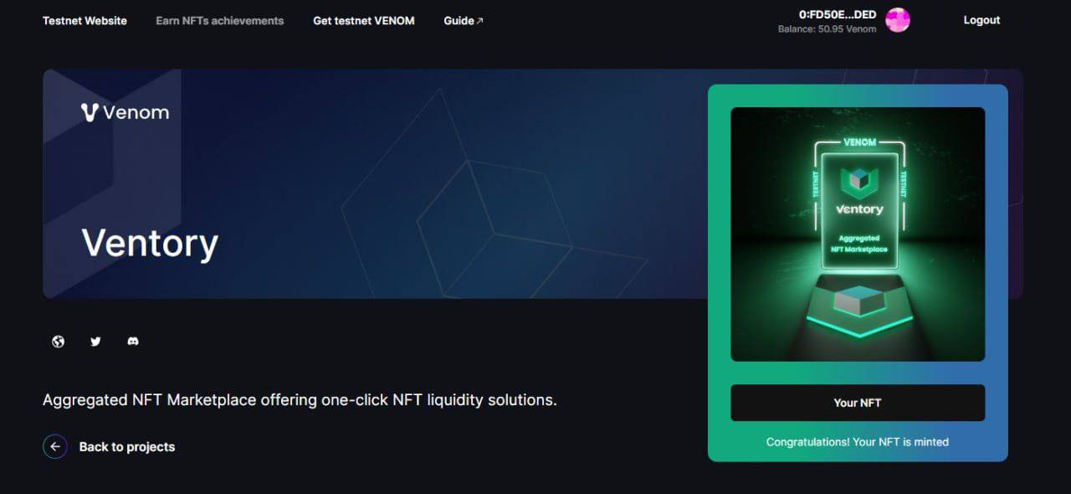Image resolution: width=1071 pixels, height=494 pixels.
Task: Click the pink wallet avatar icon
Action: (x=897, y=20)
